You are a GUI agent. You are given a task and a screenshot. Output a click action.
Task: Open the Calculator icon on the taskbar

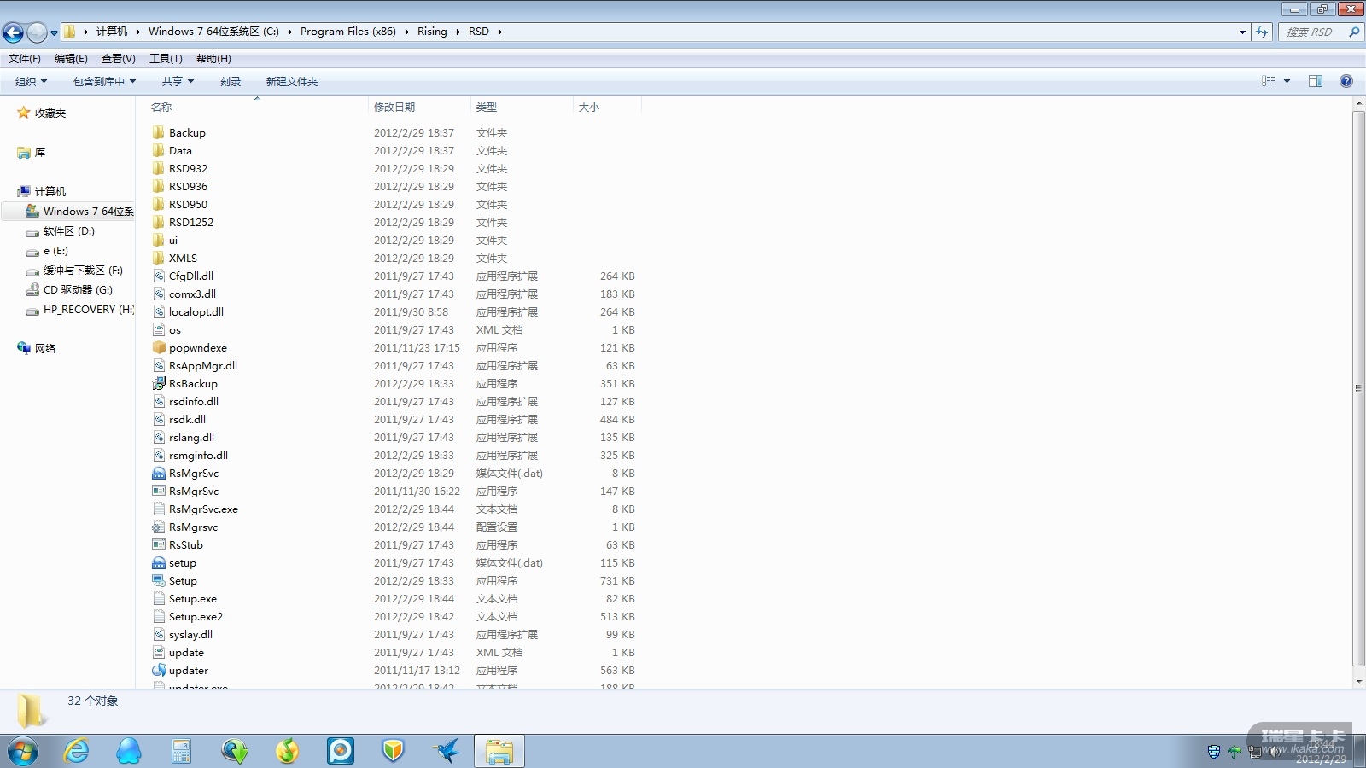181,751
